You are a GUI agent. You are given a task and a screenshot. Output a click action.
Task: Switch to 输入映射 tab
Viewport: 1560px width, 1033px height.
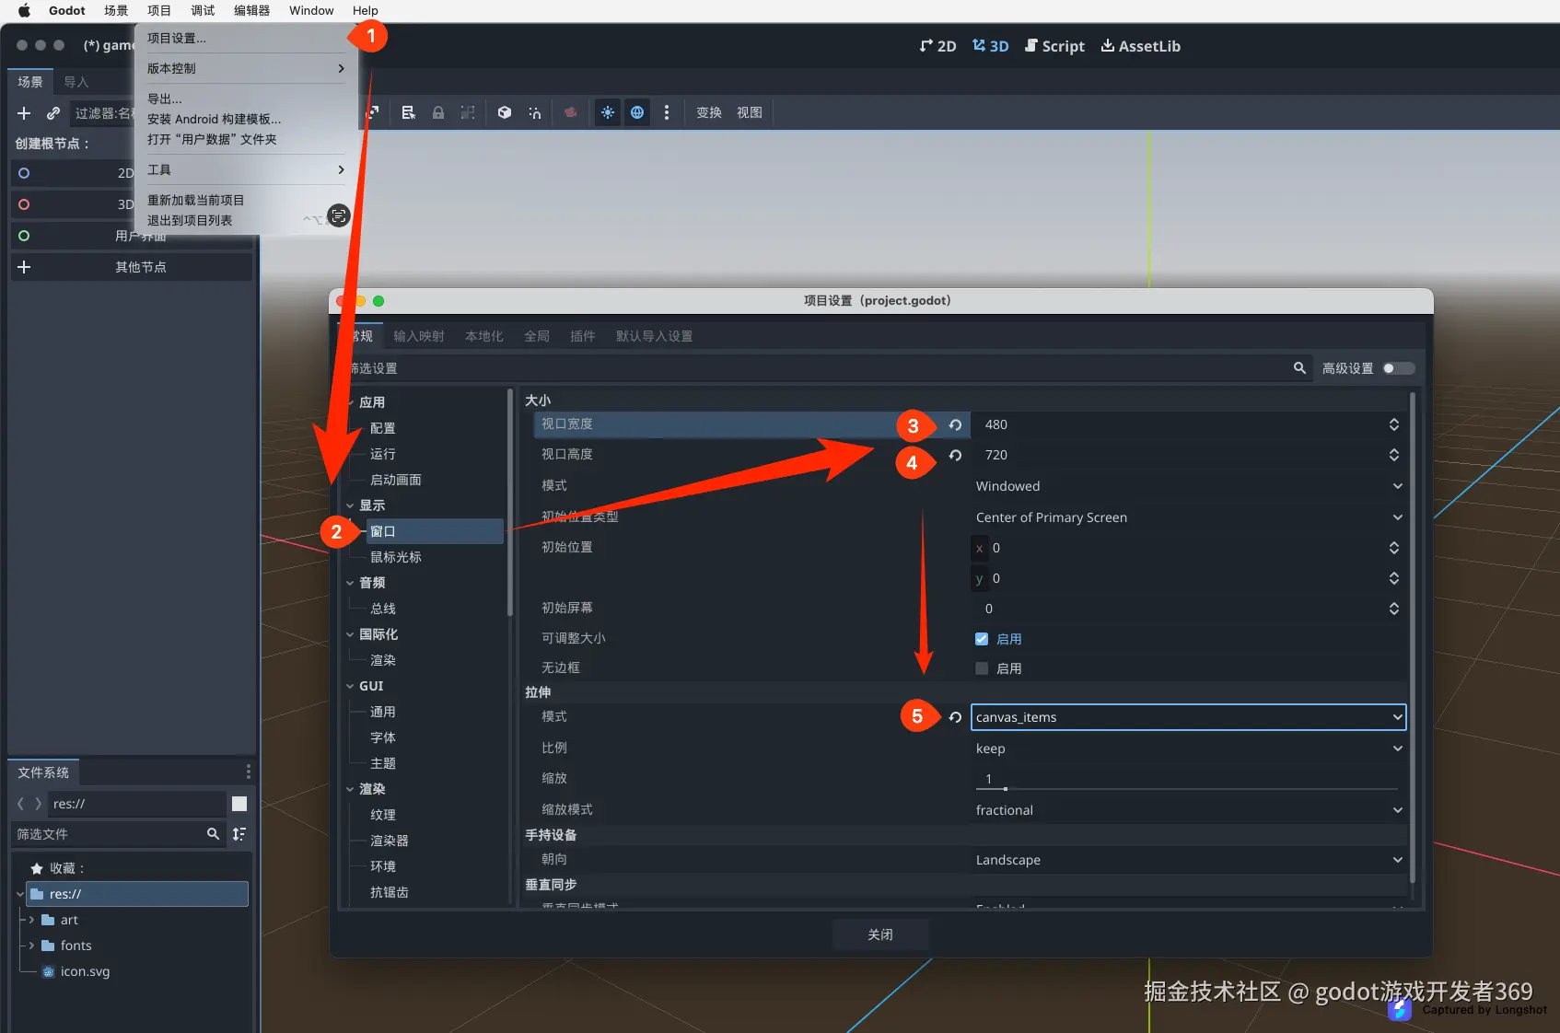tap(419, 336)
